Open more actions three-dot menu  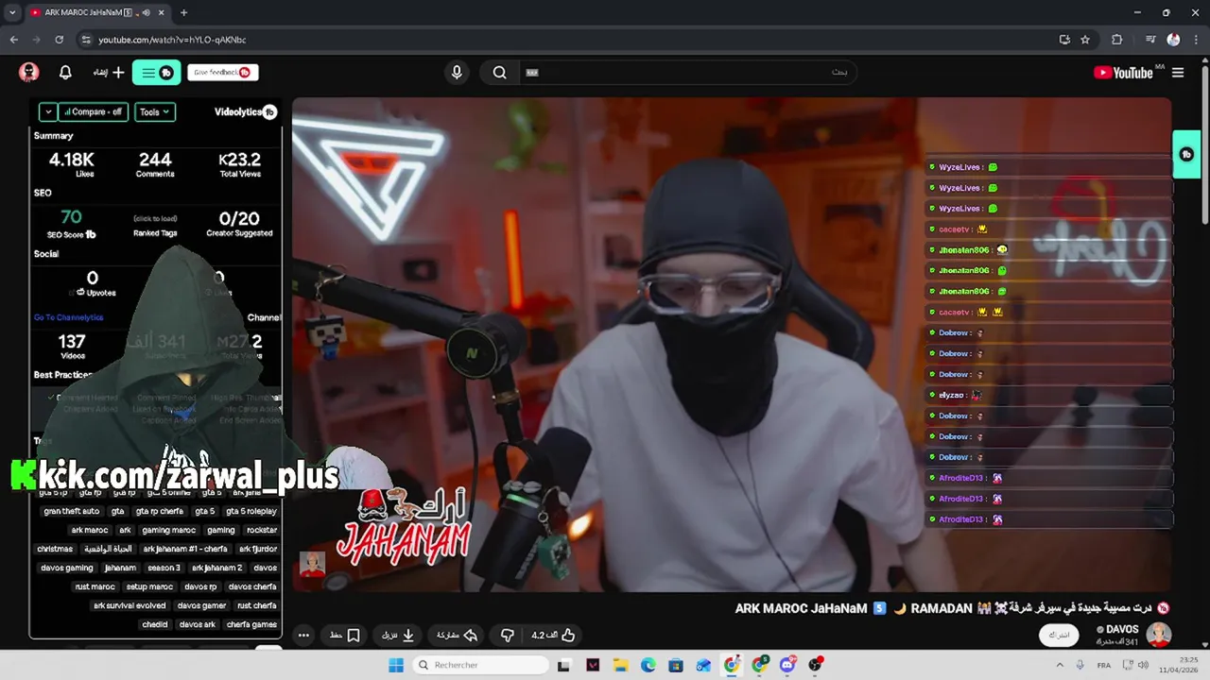[x=303, y=635]
